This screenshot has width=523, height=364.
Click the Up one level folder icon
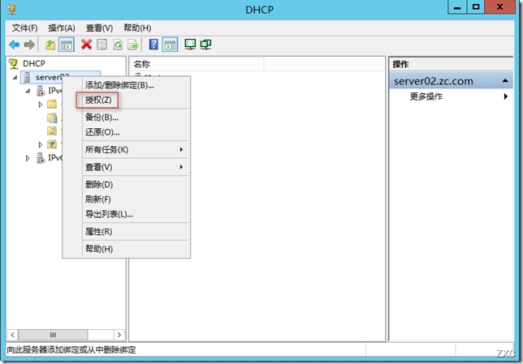point(50,45)
